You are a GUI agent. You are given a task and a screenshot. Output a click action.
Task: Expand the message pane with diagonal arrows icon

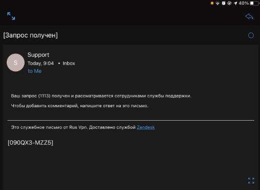pos(11,16)
